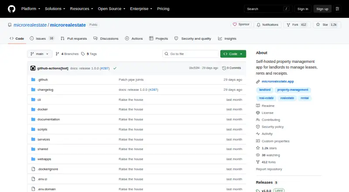This screenshot has height=192, width=349.
Task: Open the Discussions tab
Action: 106,38
